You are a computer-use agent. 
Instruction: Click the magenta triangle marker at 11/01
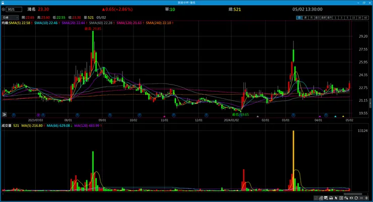click(x=164, y=116)
